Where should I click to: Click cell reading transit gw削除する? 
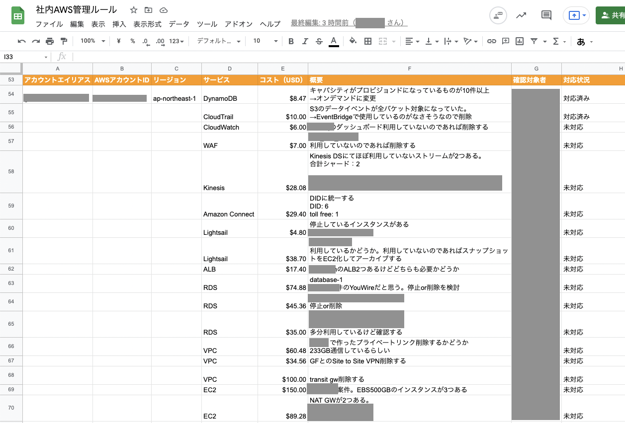(409, 375)
